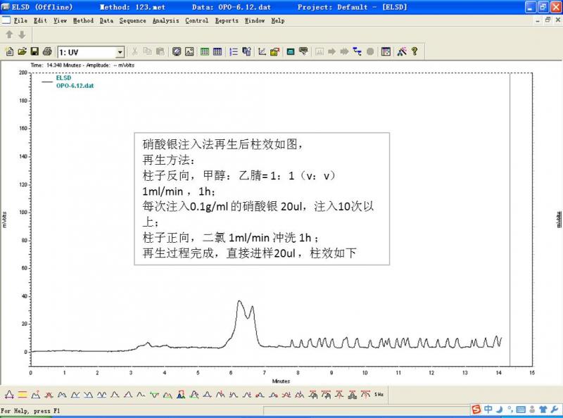Screen dimensions: 563x418
Task: Open the Sequence menu
Action: [x=133, y=21]
